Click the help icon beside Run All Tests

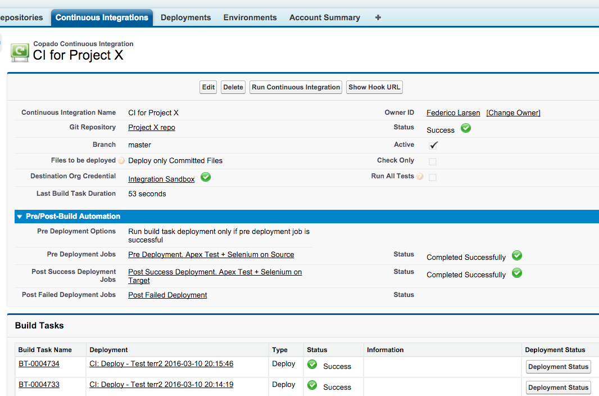[420, 177]
